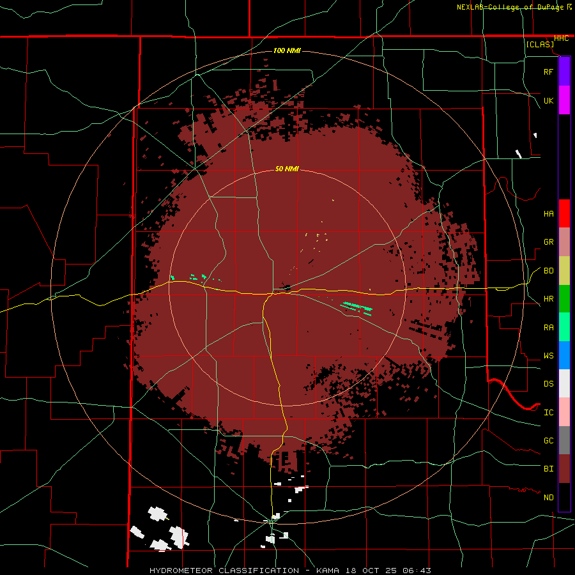Click the white DS color swatch
This screenshot has height=575, width=575.
point(564,383)
